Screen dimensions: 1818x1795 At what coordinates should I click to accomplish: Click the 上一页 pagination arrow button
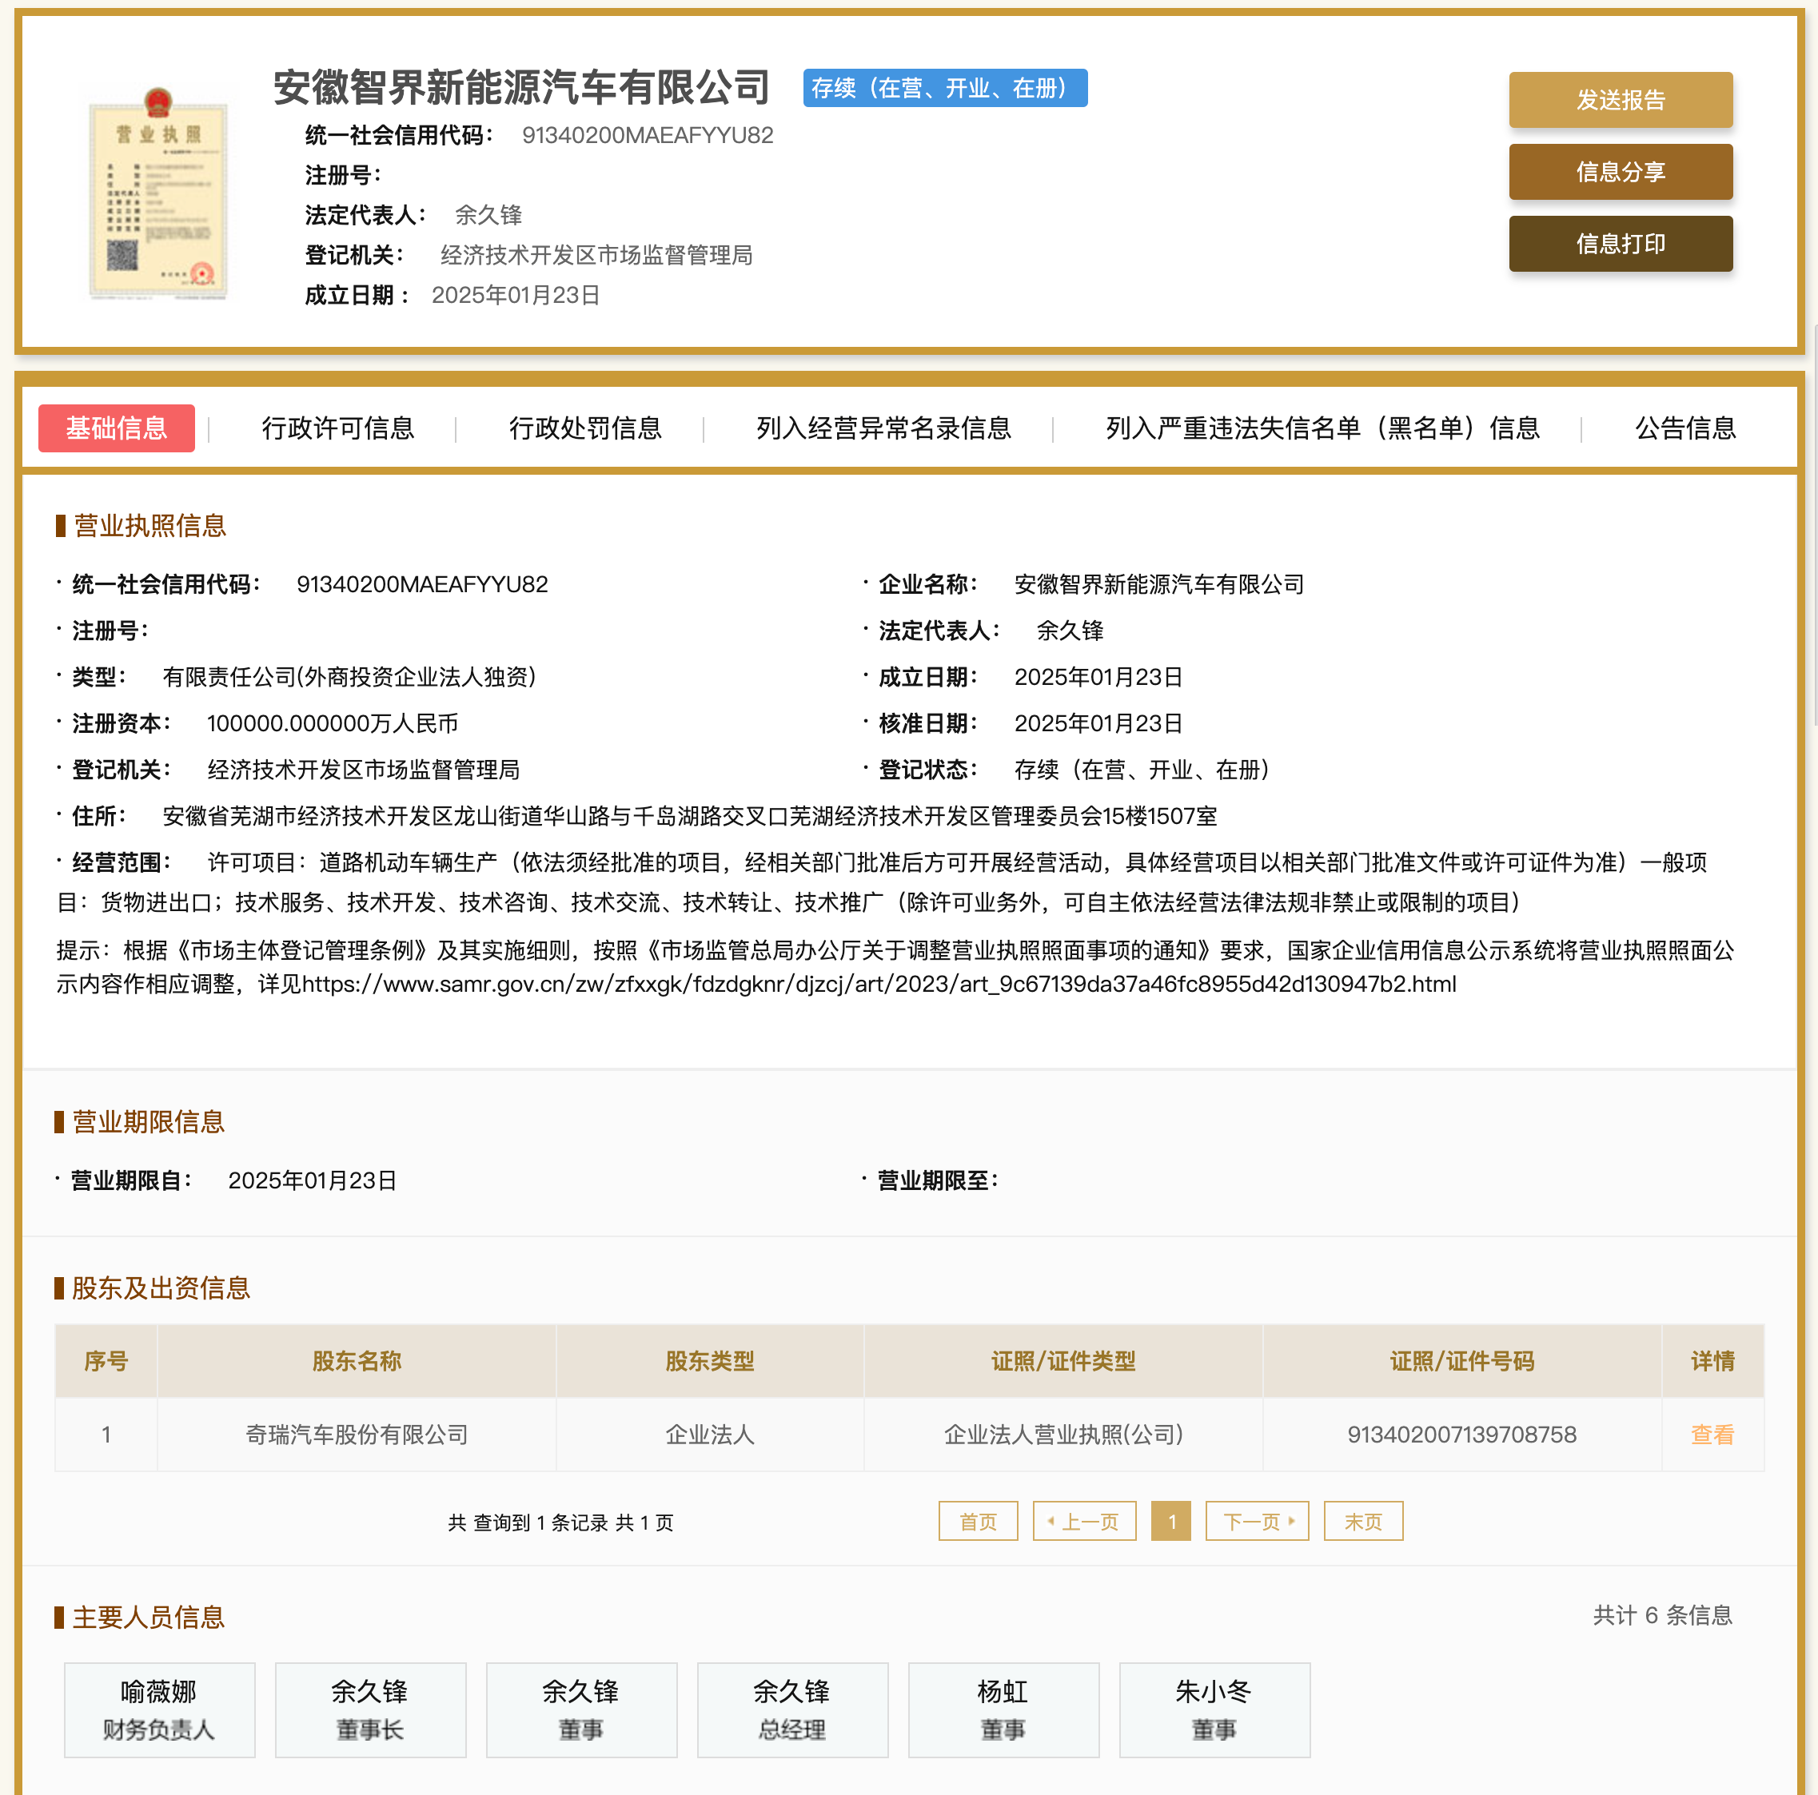point(1084,1521)
